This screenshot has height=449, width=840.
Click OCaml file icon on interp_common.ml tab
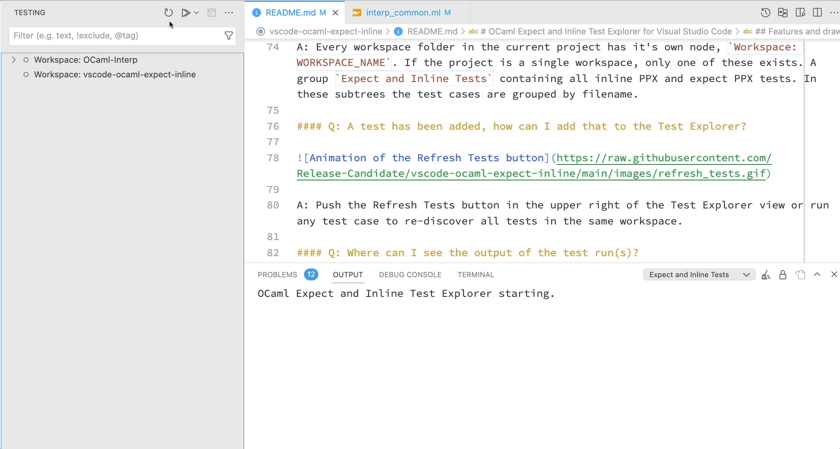[357, 13]
